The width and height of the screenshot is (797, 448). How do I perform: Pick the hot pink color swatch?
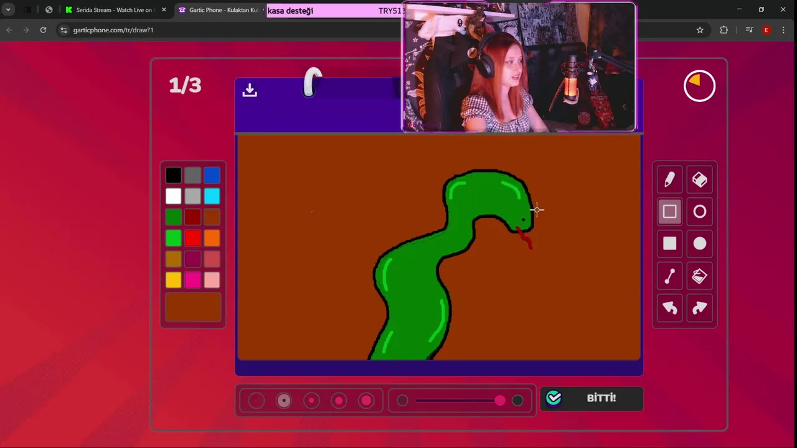point(192,280)
